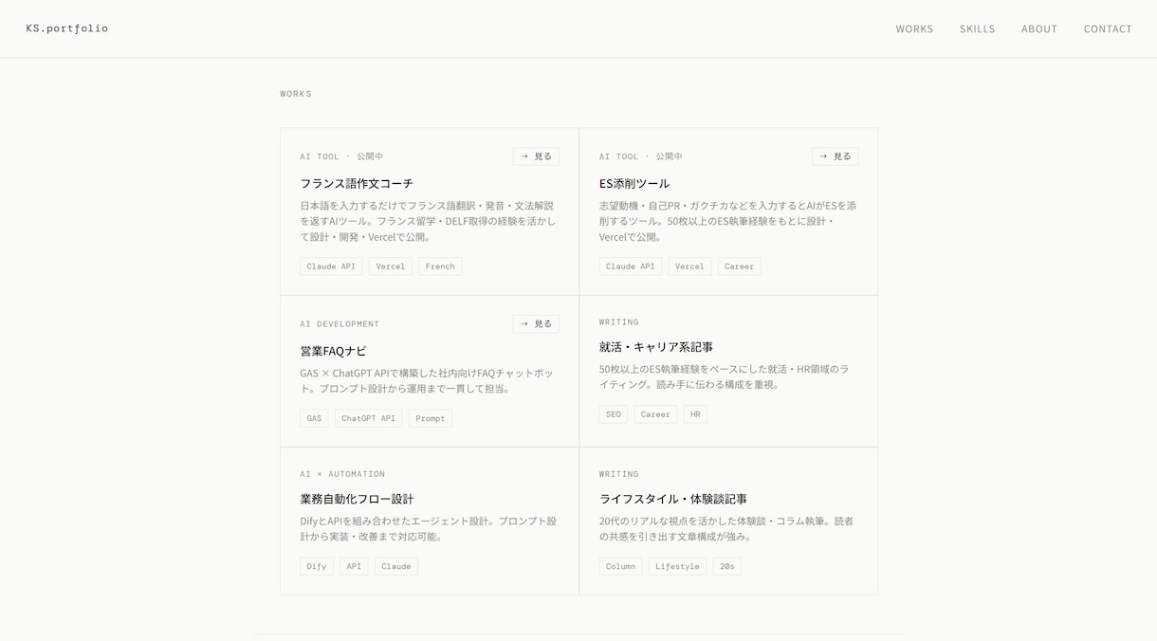Click API tag on 業務自動化フロー設計 card
Screen dimensions: 1157x641
(354, 566)
